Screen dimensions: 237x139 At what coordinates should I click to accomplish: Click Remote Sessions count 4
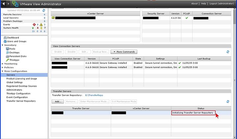(x=44, y=14)
